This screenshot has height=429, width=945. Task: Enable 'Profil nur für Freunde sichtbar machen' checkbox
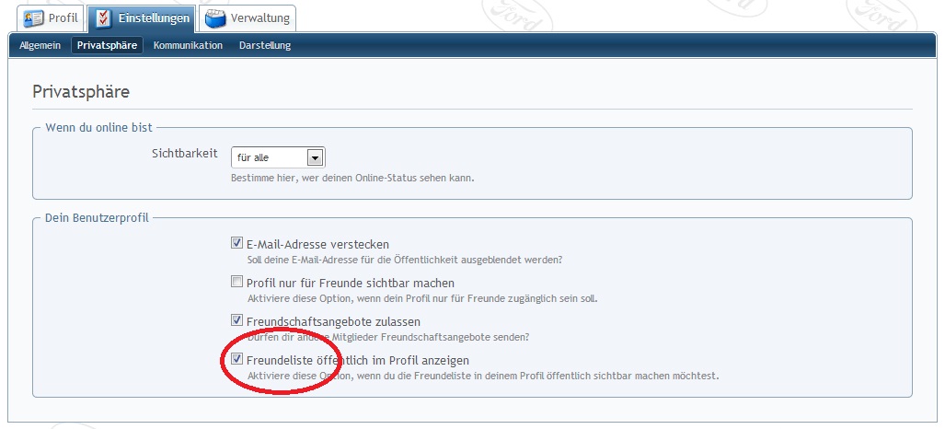coord(236,283)
